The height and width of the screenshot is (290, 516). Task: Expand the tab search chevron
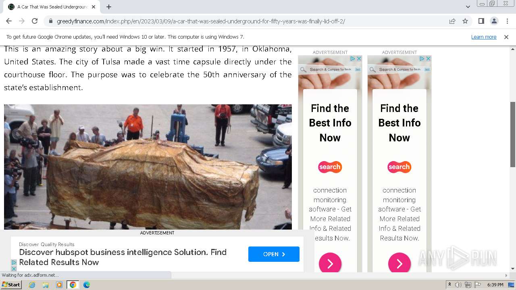[x=468, y=7]
